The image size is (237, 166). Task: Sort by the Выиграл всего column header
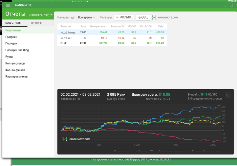click(99, 26)
